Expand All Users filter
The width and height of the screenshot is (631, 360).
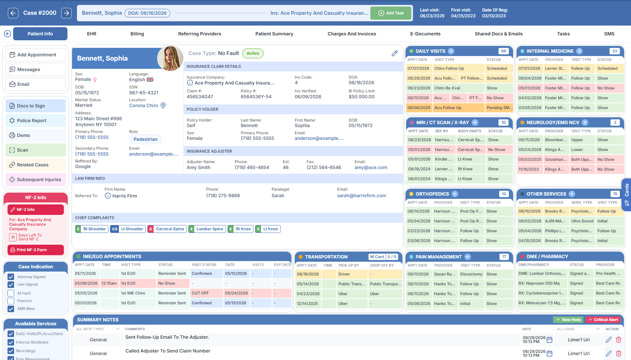pos(578,329)
